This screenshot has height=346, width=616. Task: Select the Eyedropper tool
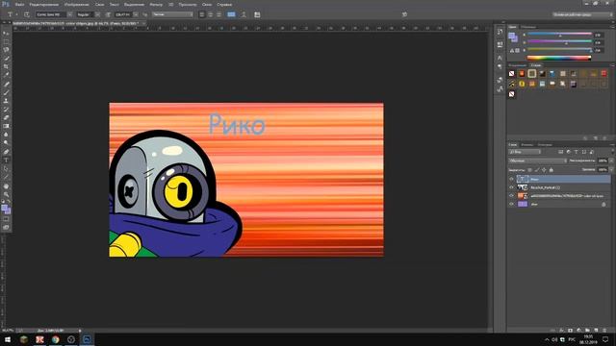[6, 75]
